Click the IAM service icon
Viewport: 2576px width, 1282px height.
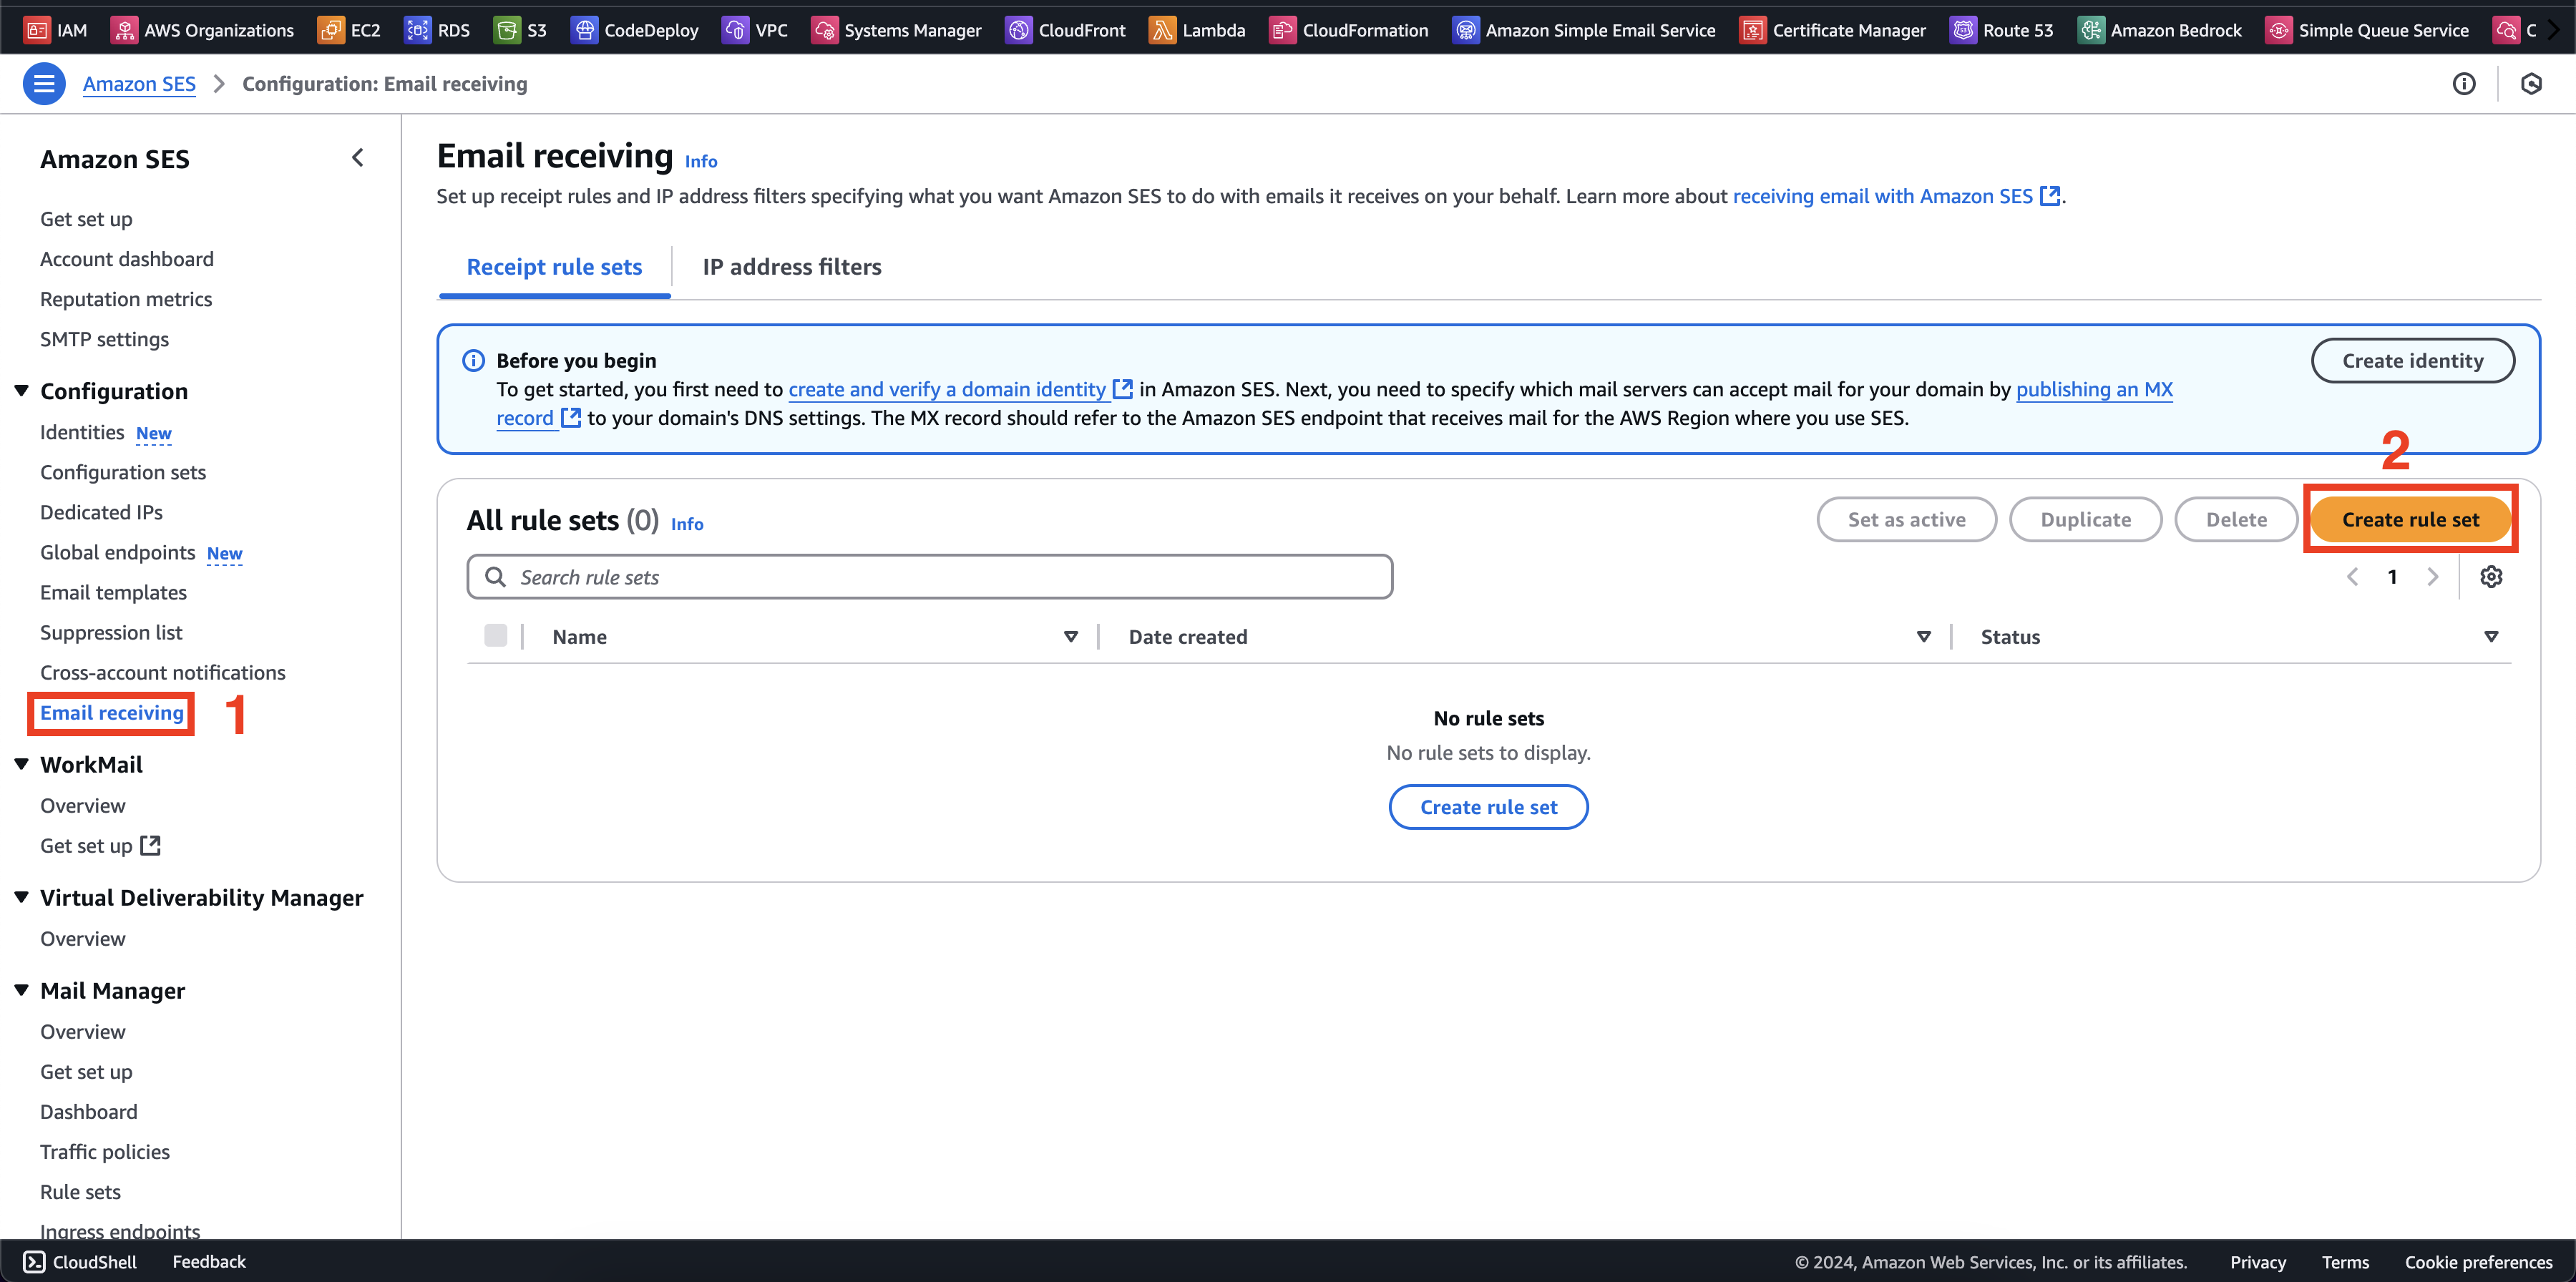(x=33, y=28)
